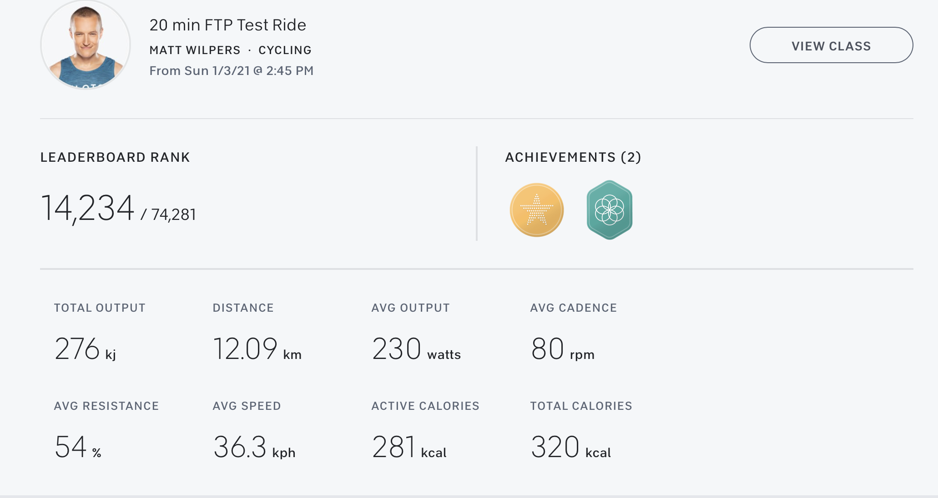Click the 230 watts average output value

click(416, 349)
